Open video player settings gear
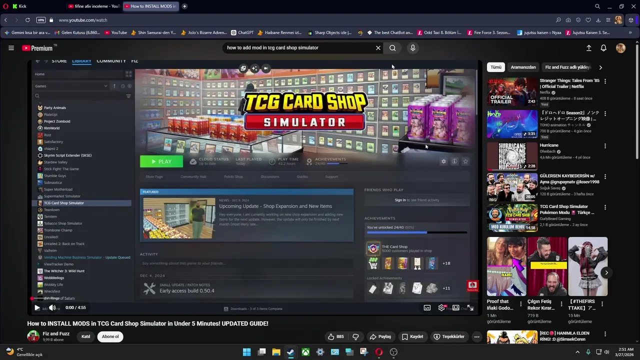The image size is (640, 360). click(441, 308)
